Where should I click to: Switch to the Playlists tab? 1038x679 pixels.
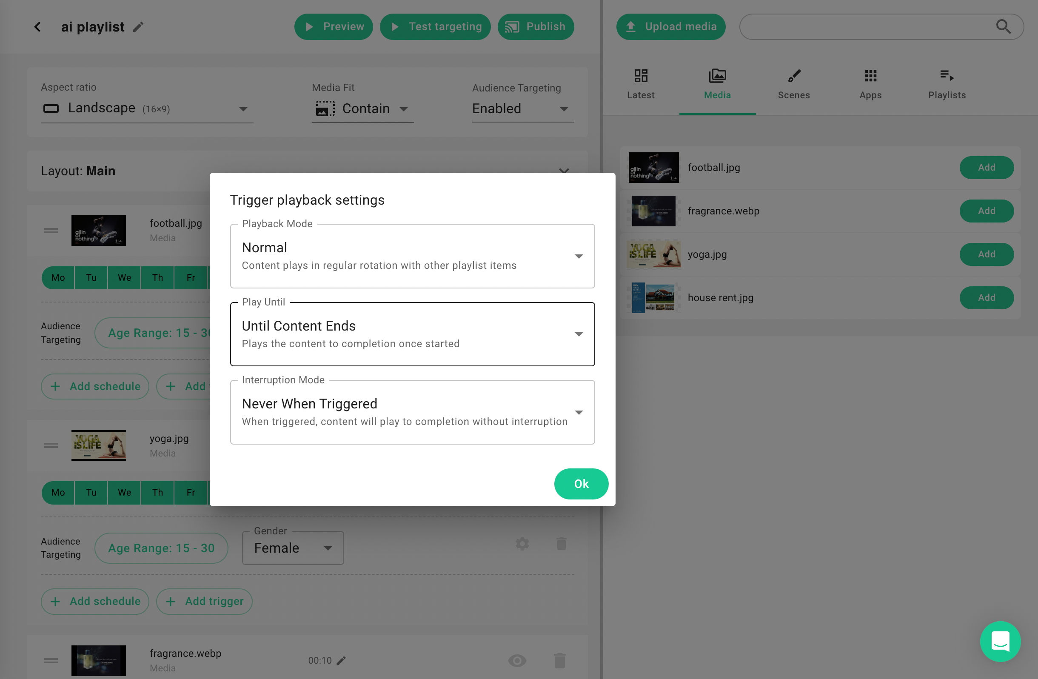[947, 85]
